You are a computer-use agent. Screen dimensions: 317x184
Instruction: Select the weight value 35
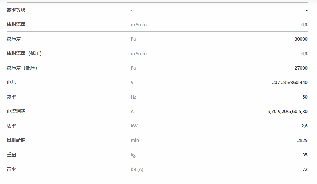click(x=305, y=155)
